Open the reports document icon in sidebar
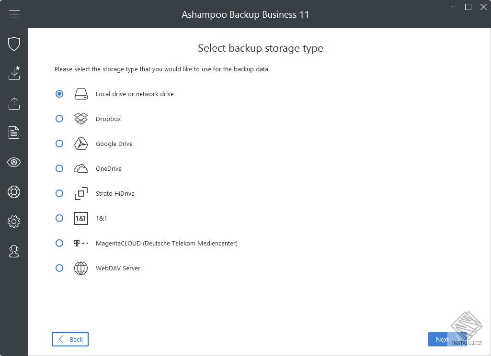Image resolution: width=491 pixels, height=356 pixels. point(14,133)
